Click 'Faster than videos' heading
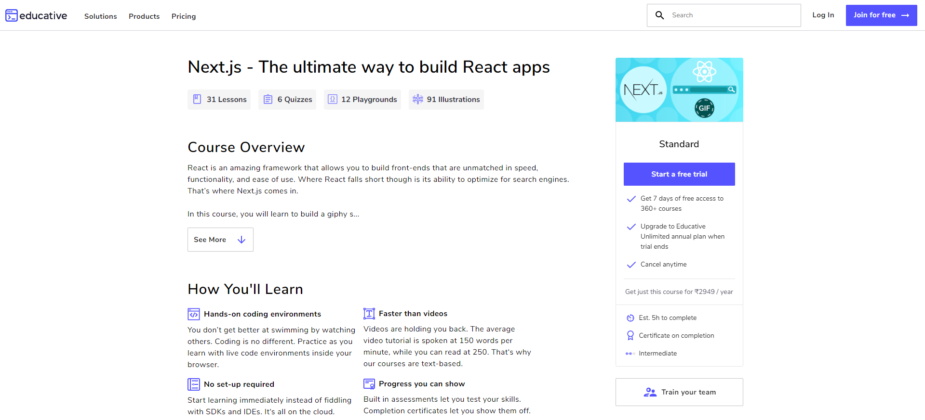This screenshot has height=420, width=925. click(x=413, y=314)
